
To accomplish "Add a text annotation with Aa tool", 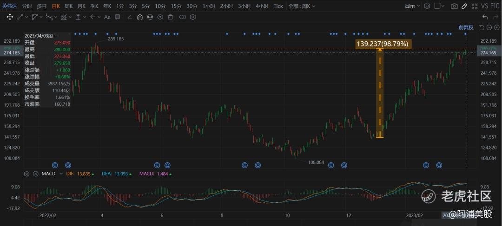I will [107, 17].
